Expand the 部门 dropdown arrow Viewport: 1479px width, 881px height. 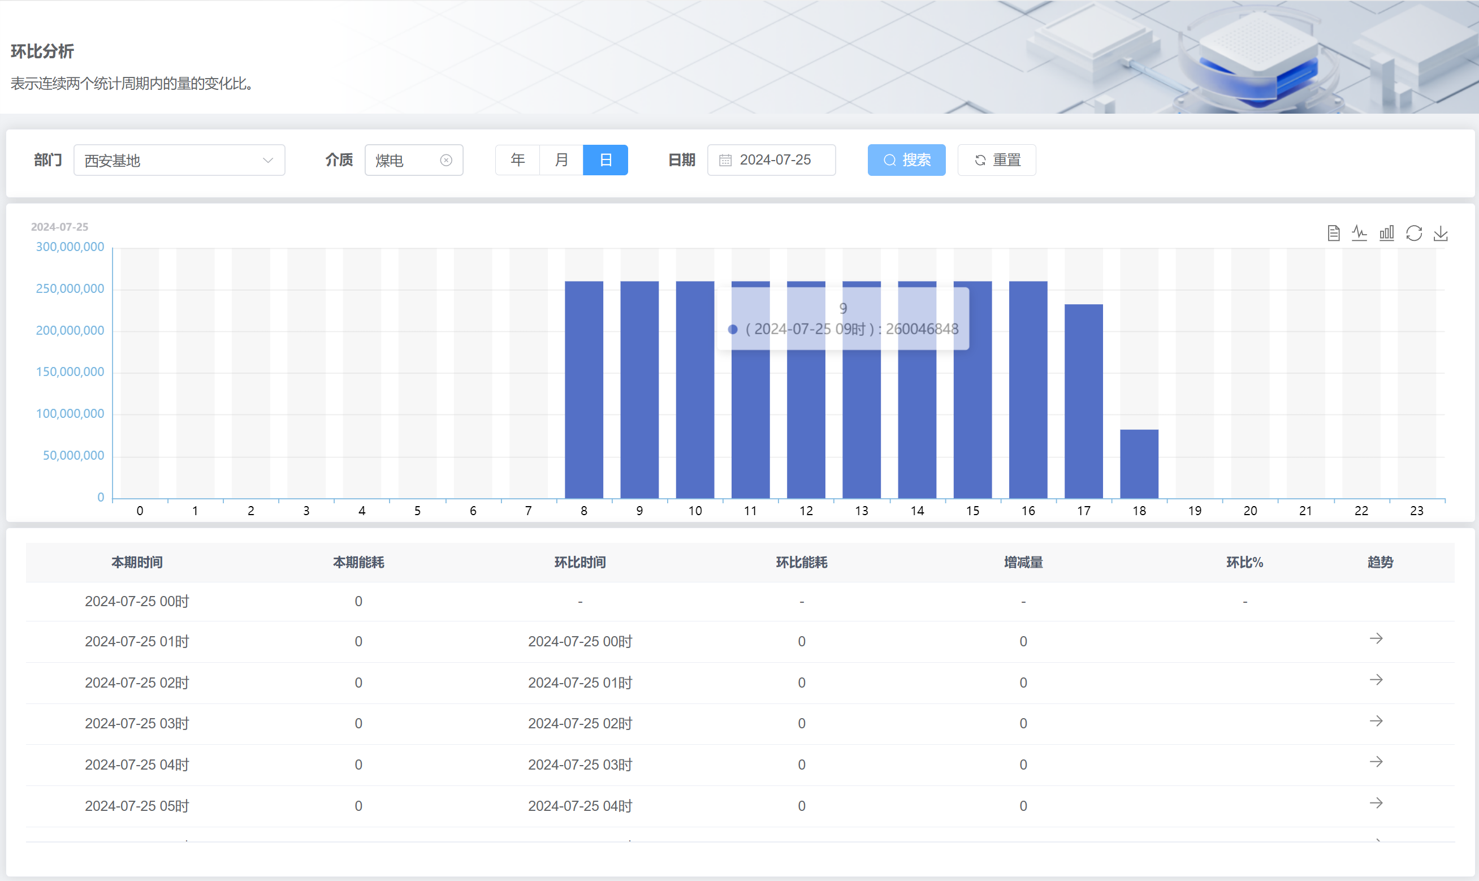(x=267, y=160)
